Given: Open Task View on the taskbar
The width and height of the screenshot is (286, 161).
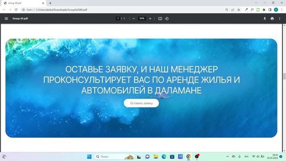Looking at the screenshot, I should click(x=139, y=157).
